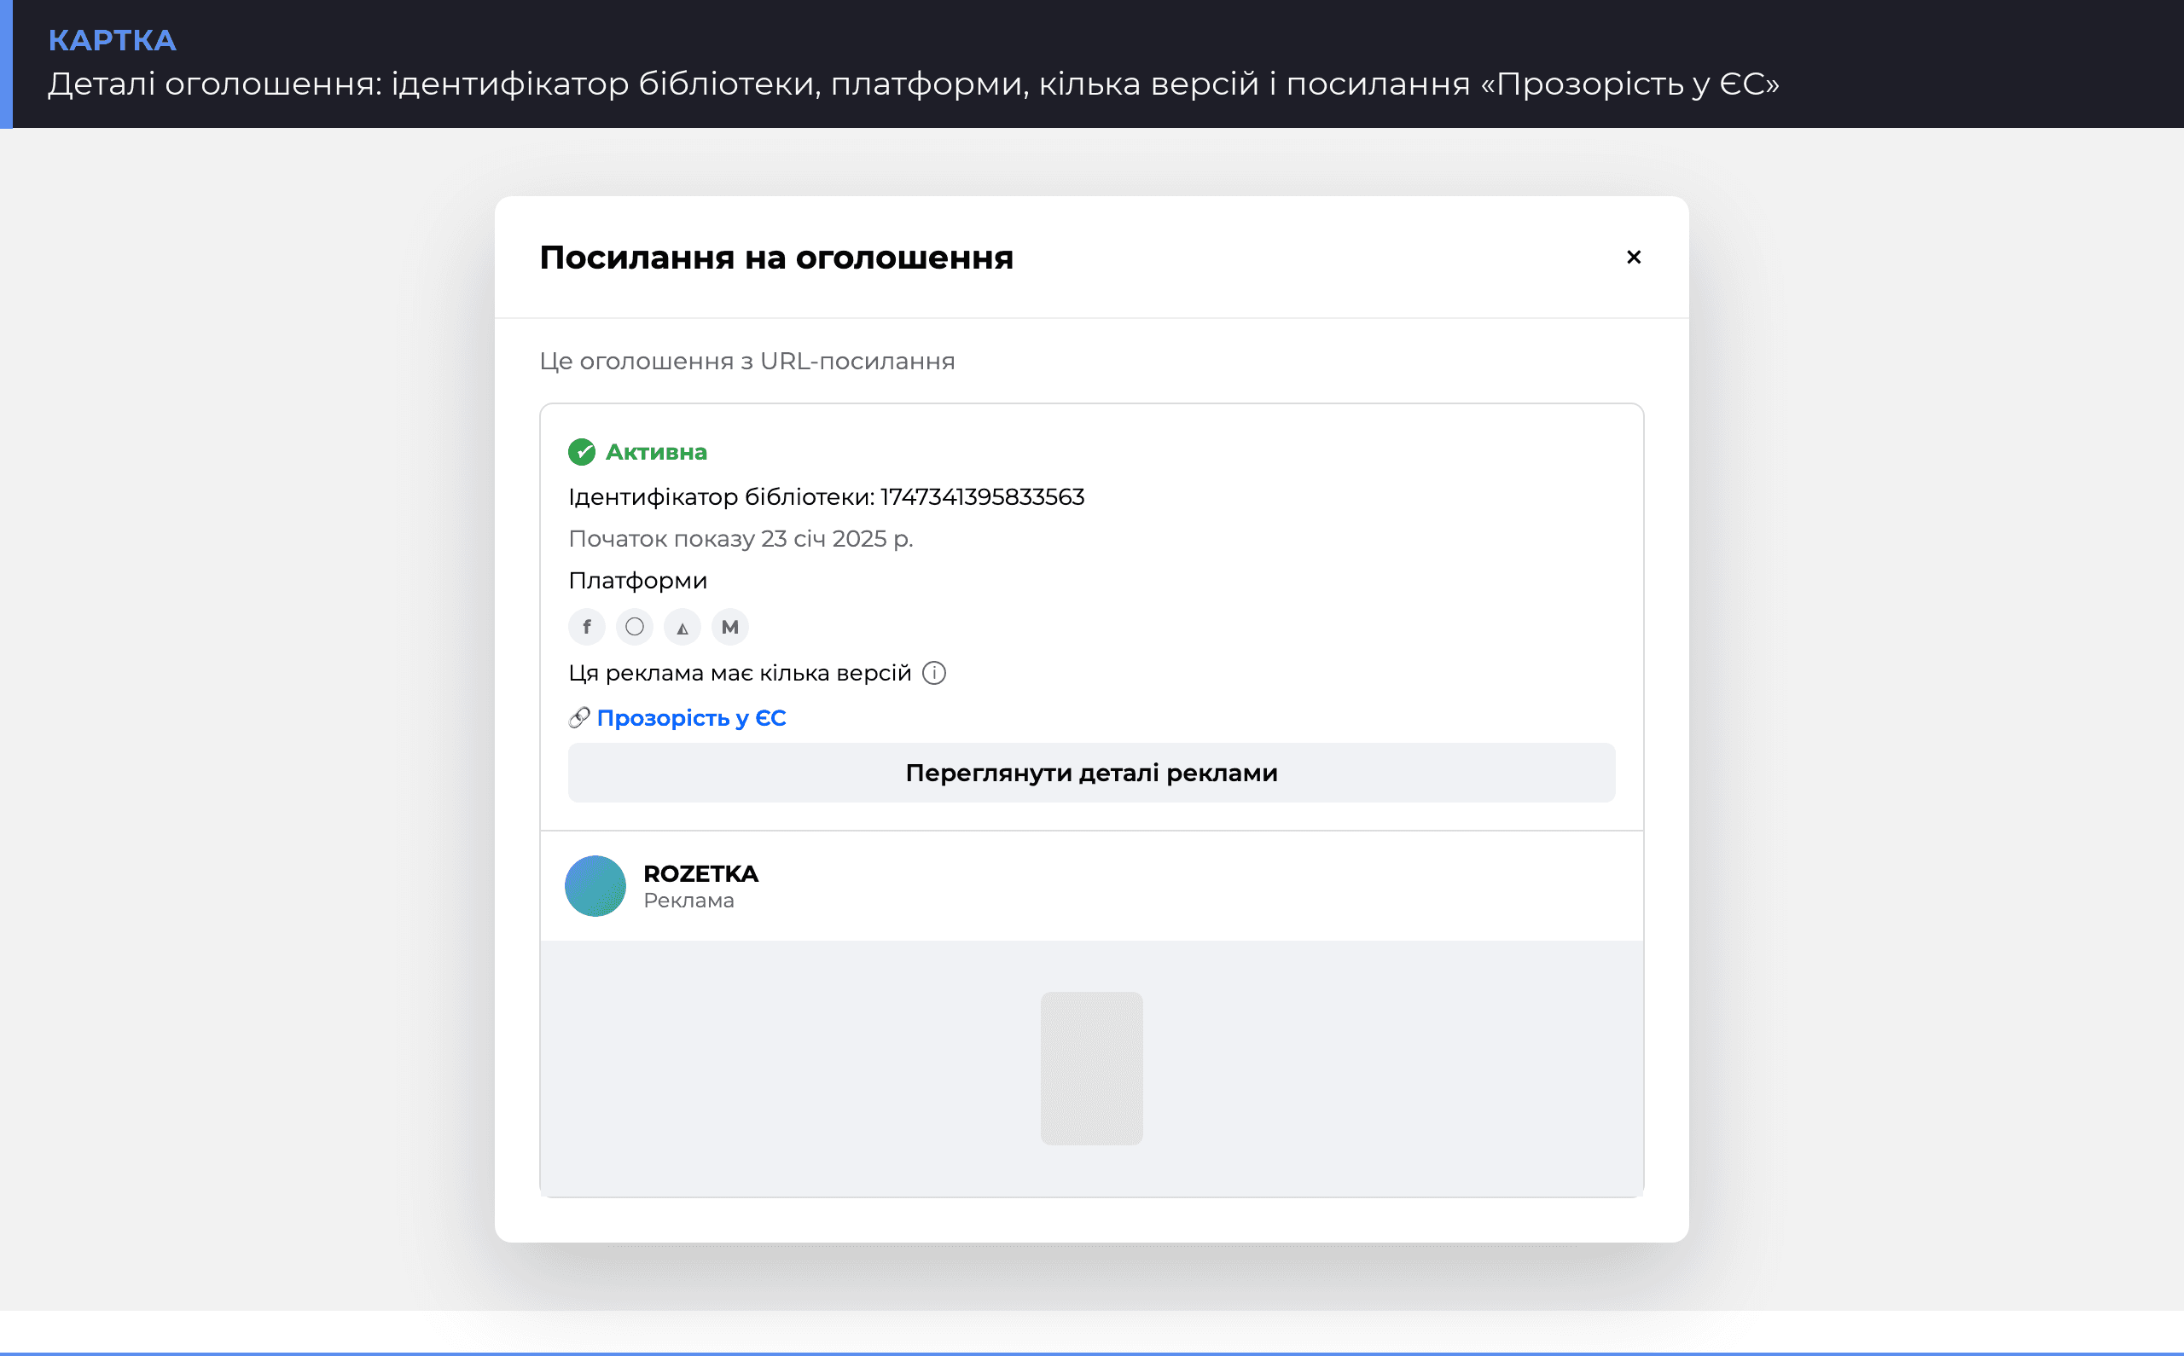Open the «Прозорість у ЄС» link
The image size is (2184, 1356).
691,718
